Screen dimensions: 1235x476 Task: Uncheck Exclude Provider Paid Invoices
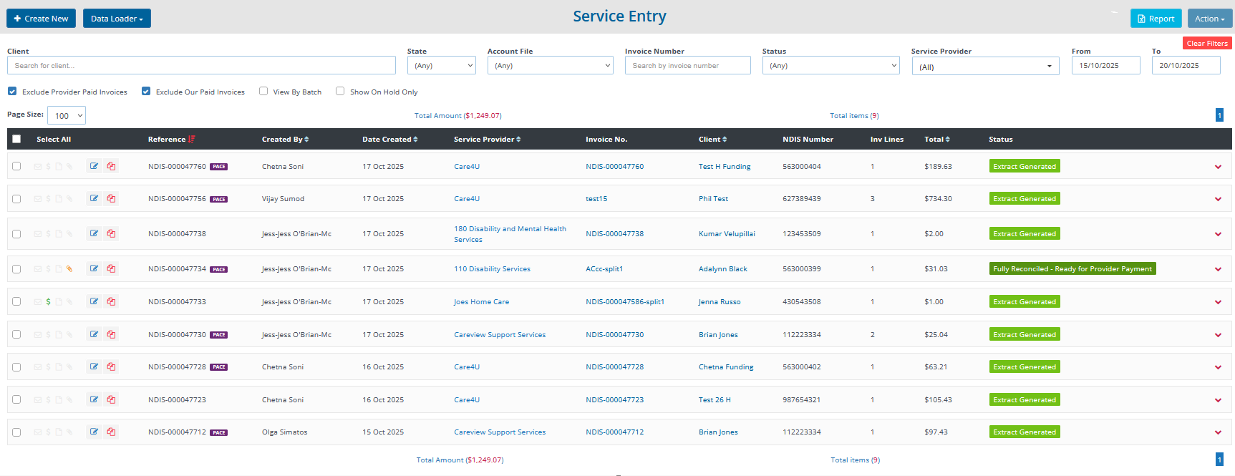click(12, 92)
